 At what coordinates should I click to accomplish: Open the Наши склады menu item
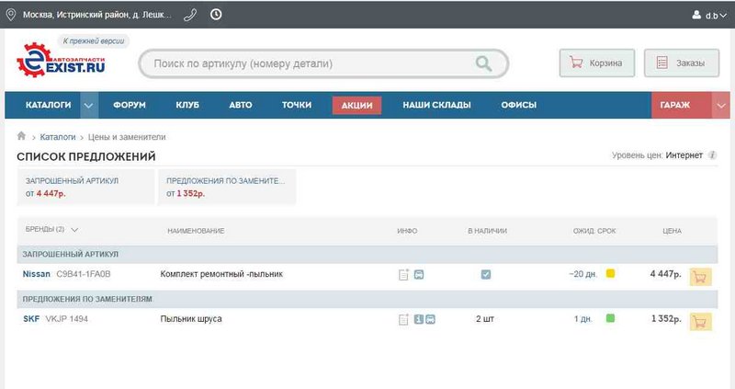point(437,105)
